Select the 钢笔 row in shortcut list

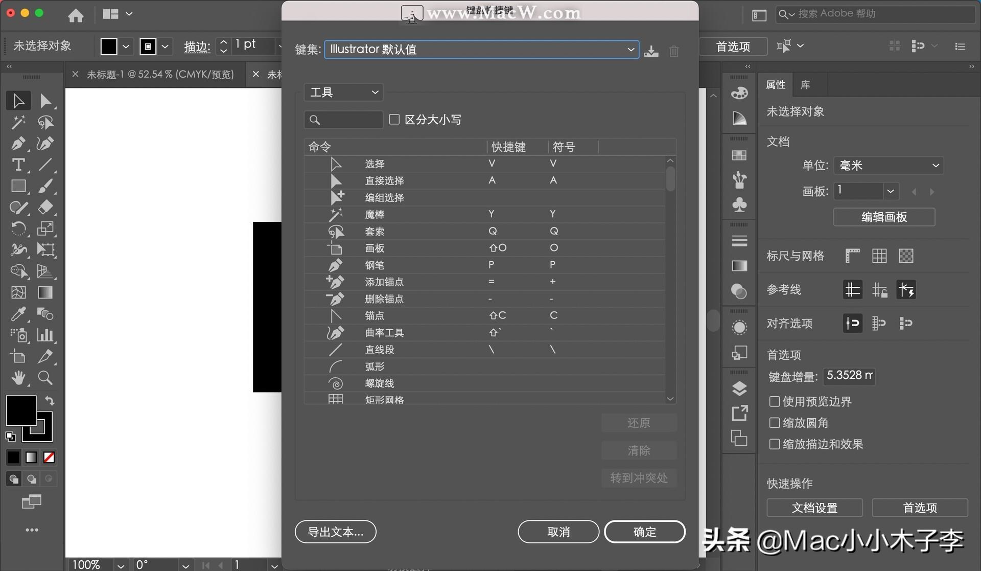click(485, 265)
